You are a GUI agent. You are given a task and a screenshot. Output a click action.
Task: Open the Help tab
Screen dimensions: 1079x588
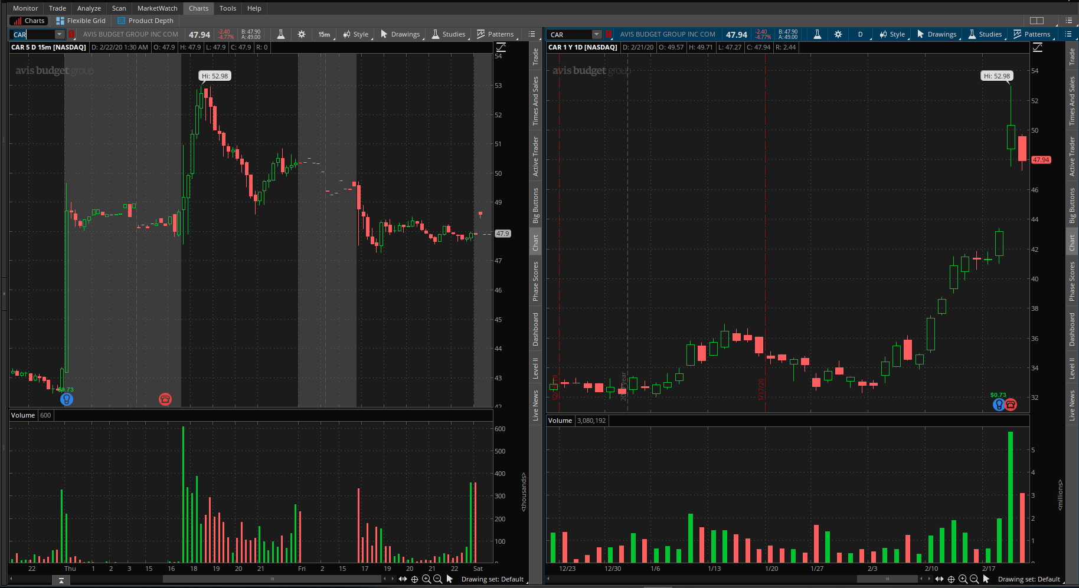click(x=254, y=8)
